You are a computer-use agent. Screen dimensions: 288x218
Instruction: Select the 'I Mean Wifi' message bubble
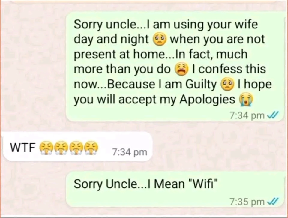click(175, 189)
